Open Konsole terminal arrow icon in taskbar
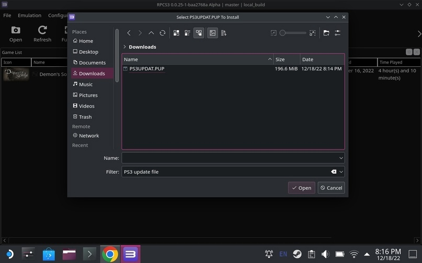The width and height of the screenshot is (422, 263). (89, 254)
